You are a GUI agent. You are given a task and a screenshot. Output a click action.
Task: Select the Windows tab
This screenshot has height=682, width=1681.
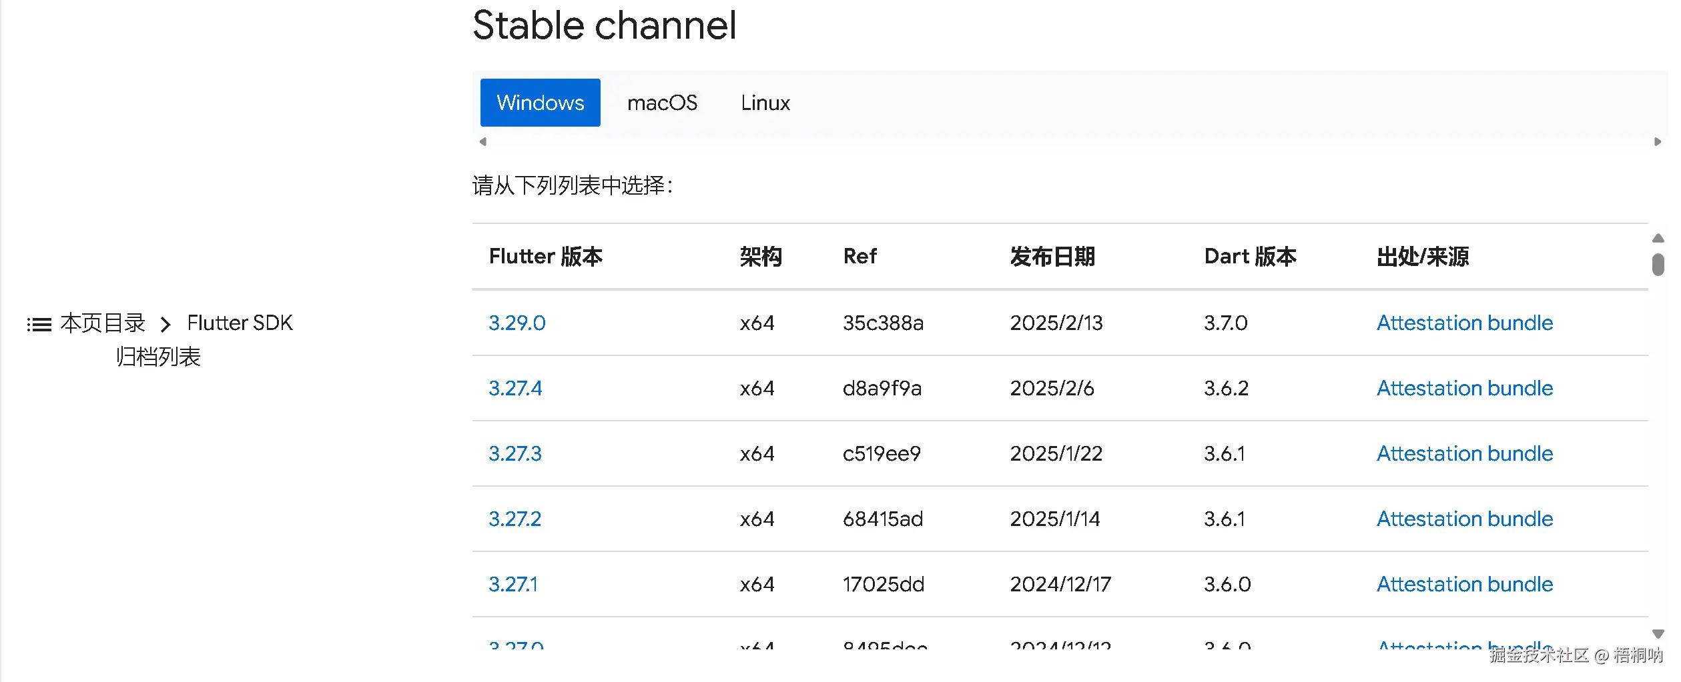540,103
